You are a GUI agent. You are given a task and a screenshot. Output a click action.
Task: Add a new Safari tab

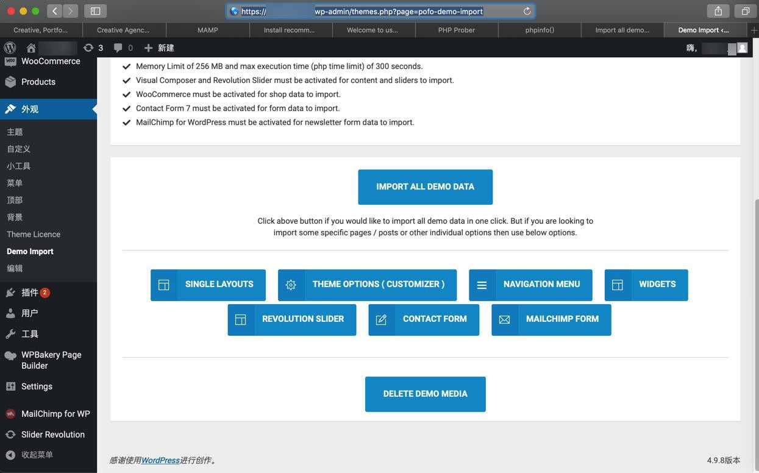[x=754, y=30]
